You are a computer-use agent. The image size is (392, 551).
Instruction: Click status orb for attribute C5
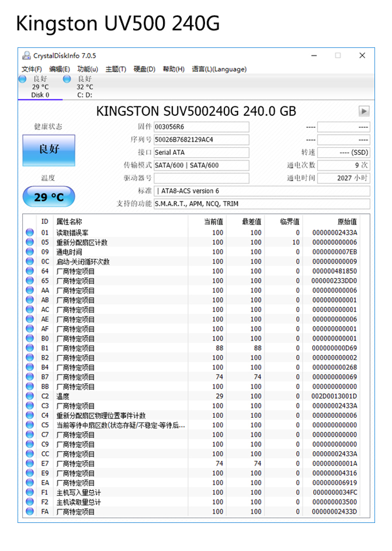[x=30, y=424]
